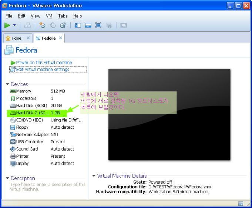
Task: Click the revert to snapshot icon
Action: [x=53, y=25]
